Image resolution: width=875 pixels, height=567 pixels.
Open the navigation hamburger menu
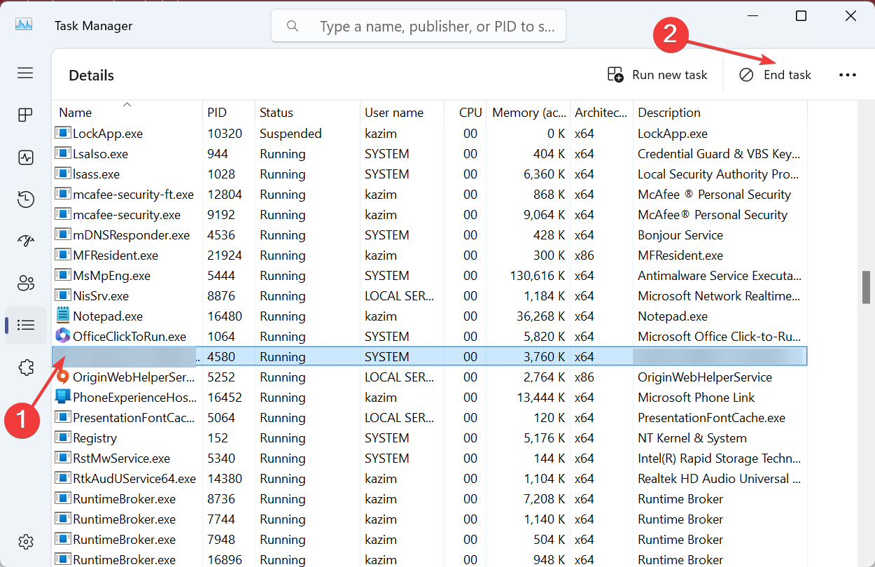click(x=26, y=73)
